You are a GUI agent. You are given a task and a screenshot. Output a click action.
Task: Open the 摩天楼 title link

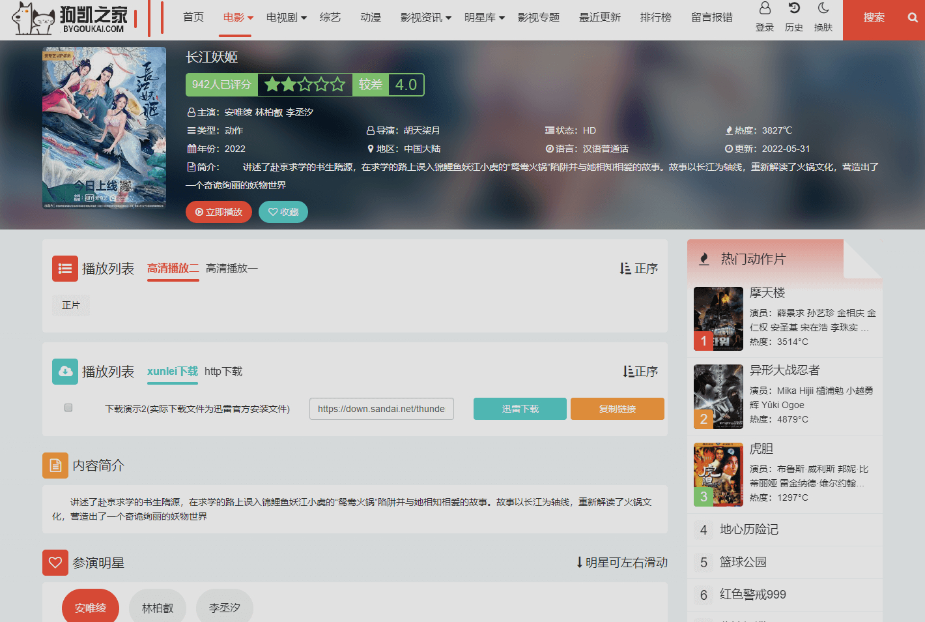[x=767, y=293]
